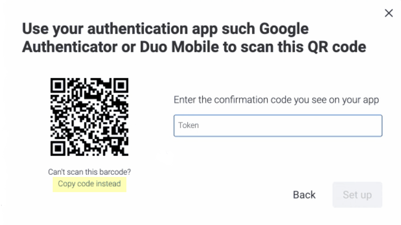The width and height of the screenshot is (401, 225).
Task: Focus the Token input field
Action: click(x=278, y=125)
